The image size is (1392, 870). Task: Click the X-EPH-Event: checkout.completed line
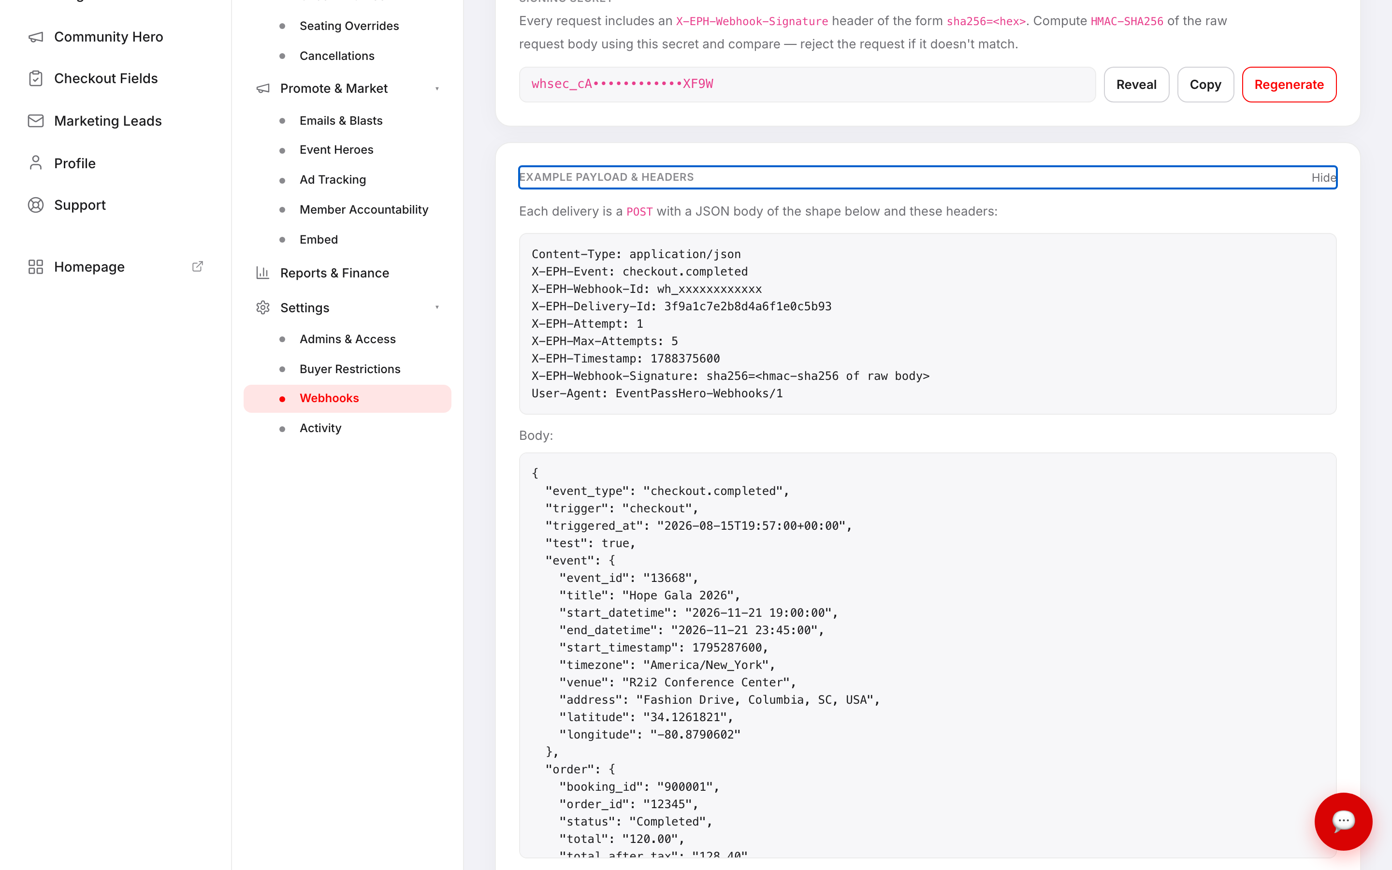tap(639, 272)
